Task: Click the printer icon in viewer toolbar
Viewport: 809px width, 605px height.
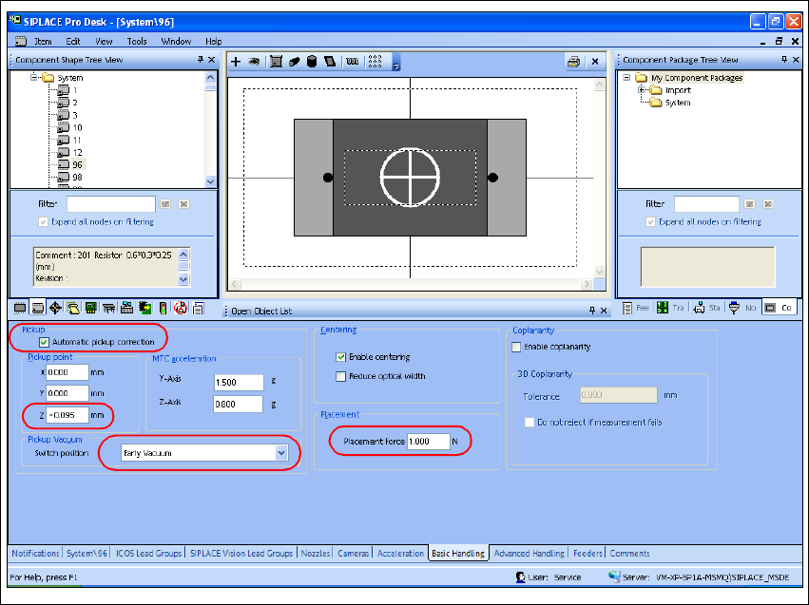Action: pyautogui.click(x=573, y=62)
